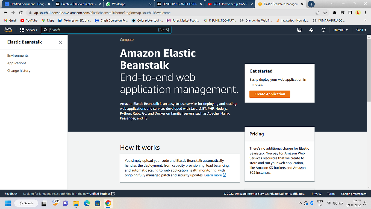Open the AWS CloudShell icon

tap(299, 30)
